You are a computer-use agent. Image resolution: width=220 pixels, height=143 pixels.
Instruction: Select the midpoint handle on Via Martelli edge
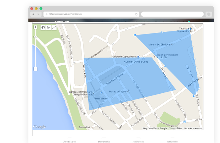(165, 66)
